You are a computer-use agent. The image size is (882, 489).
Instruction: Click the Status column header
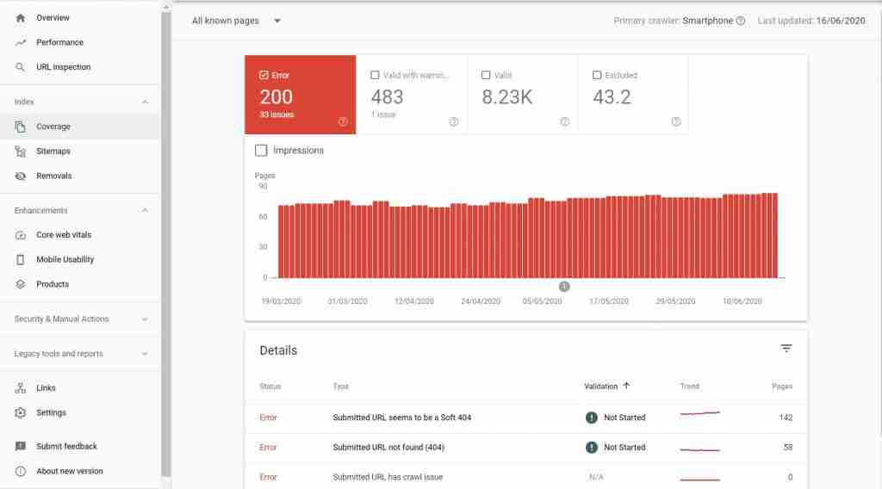point(270,387)
